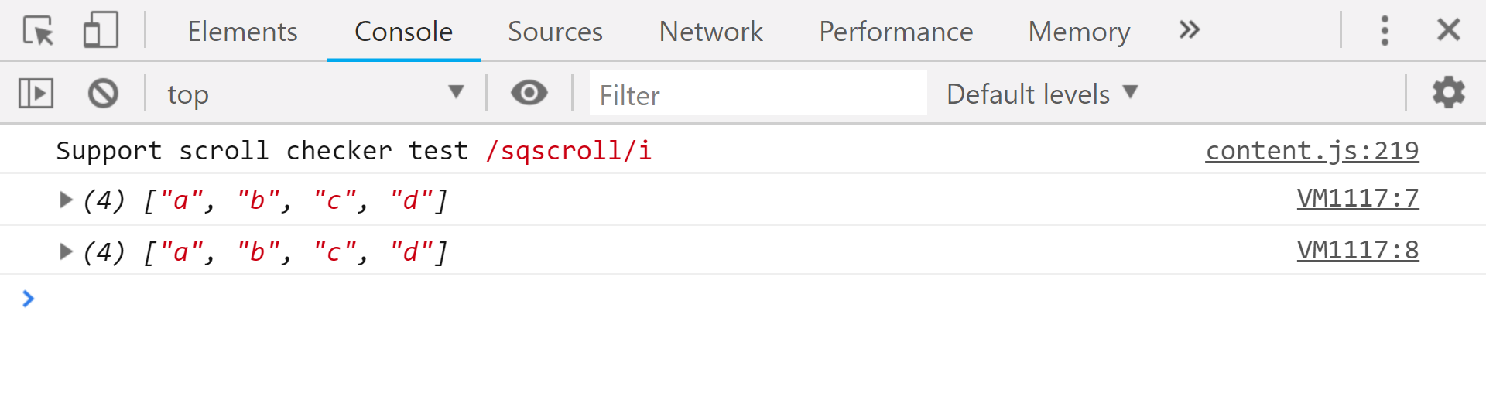Switch to the Network tab
1486x400 pixels.
click(x=710, y=32)
